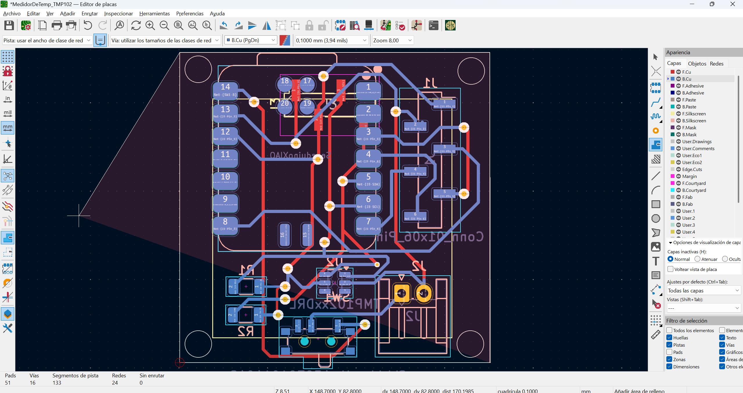743x393 pixels.
Task: Open the B.Cu active layer dropdown
Action: [251, 40]
